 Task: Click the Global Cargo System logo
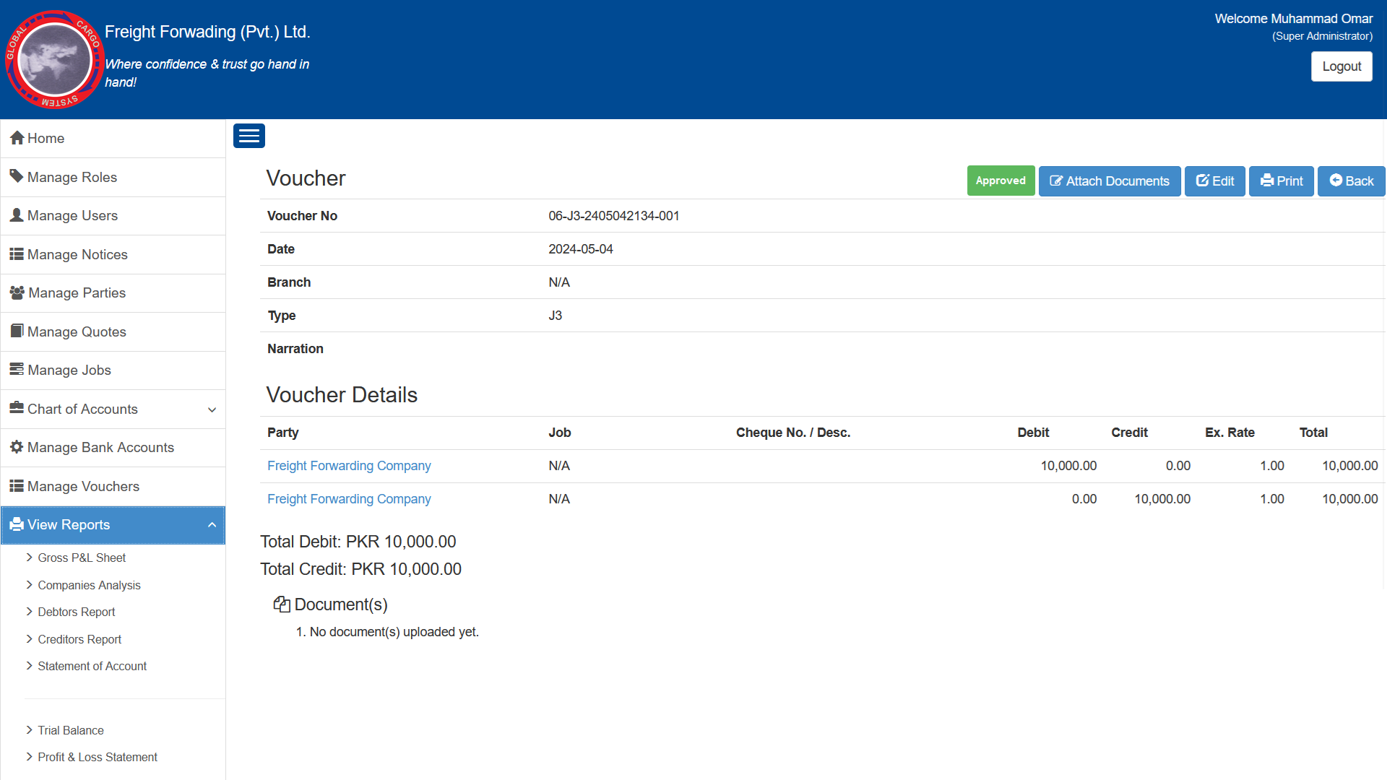54,59
